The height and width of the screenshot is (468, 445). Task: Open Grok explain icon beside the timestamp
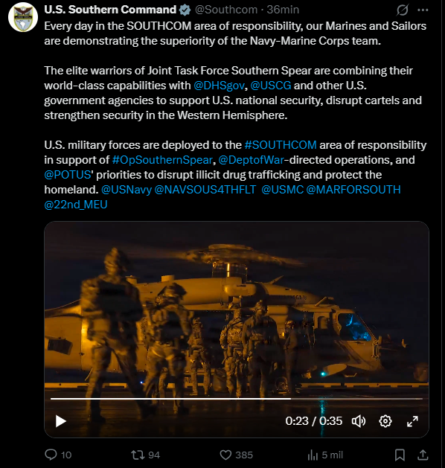(x=402, y=10)
